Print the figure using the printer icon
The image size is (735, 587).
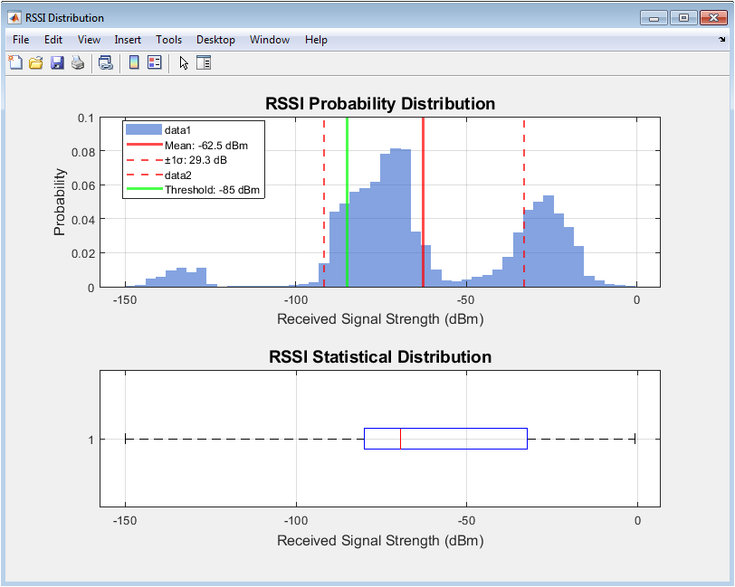click(x=78, y=62)
